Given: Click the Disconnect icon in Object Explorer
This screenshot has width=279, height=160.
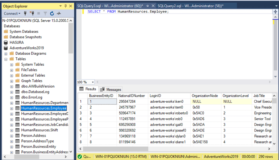Looking at the screenshot, I should [32, 13].
